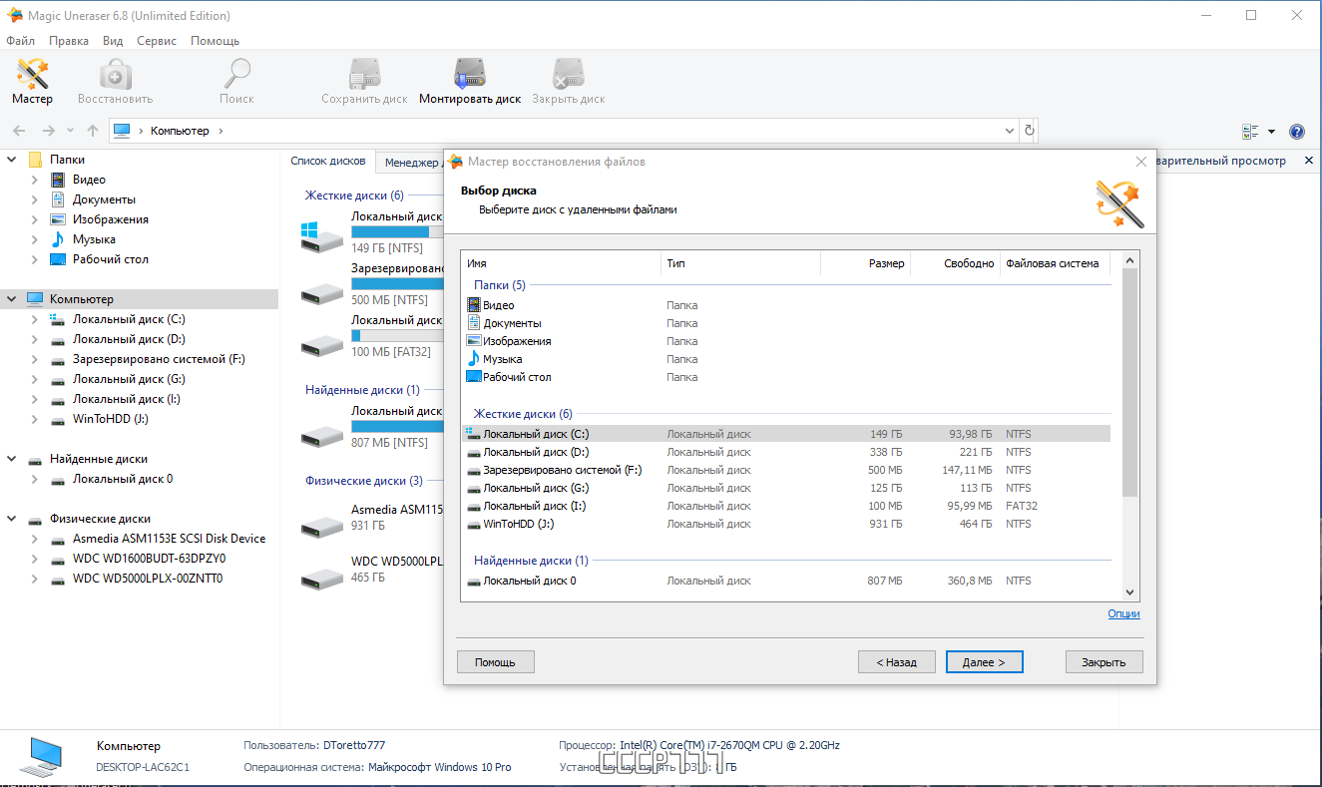Screen dimensions: 1322x787
Task: Open the Правка menu
Action: tap(69, 41)
